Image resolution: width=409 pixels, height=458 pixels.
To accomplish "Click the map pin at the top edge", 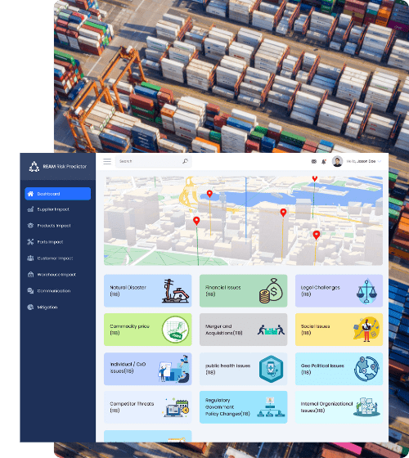I will pos(315,178).
